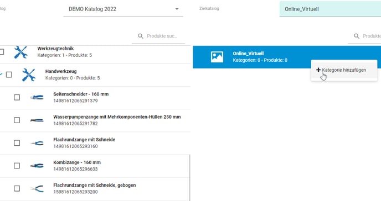The image size is (381, 201).
Task: Click the image placeholder icon of Online_Virtuell
Action: click(x=217, y=57)
